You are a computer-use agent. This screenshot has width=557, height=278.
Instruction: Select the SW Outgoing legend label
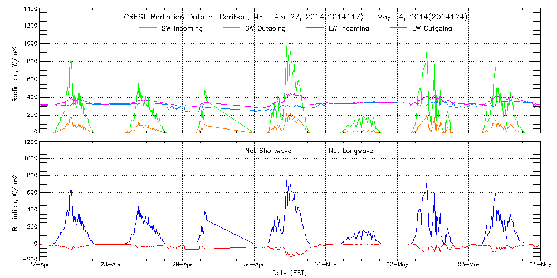click(x=265, y=28)
